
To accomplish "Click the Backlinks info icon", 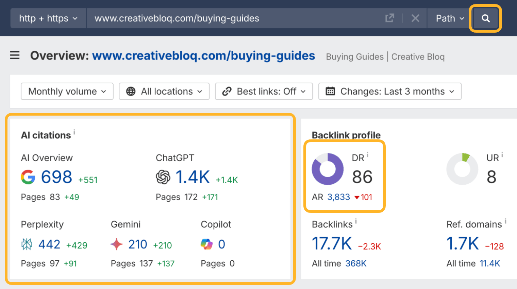I will click(x=356, y=221).
